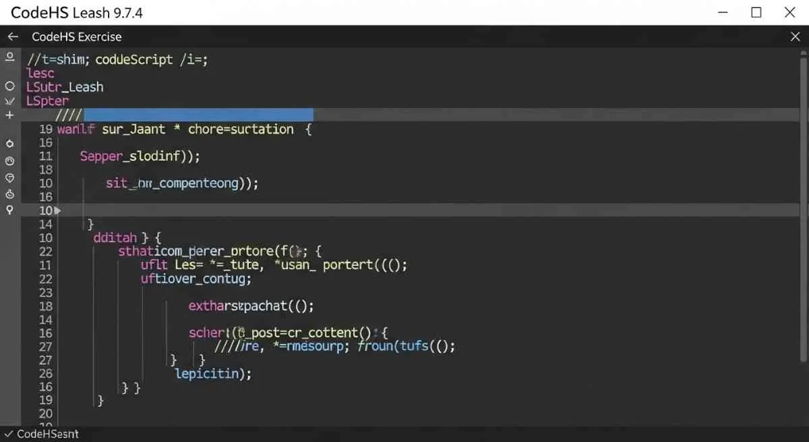Click the 'lepicitin);' line

coord(213,374)
